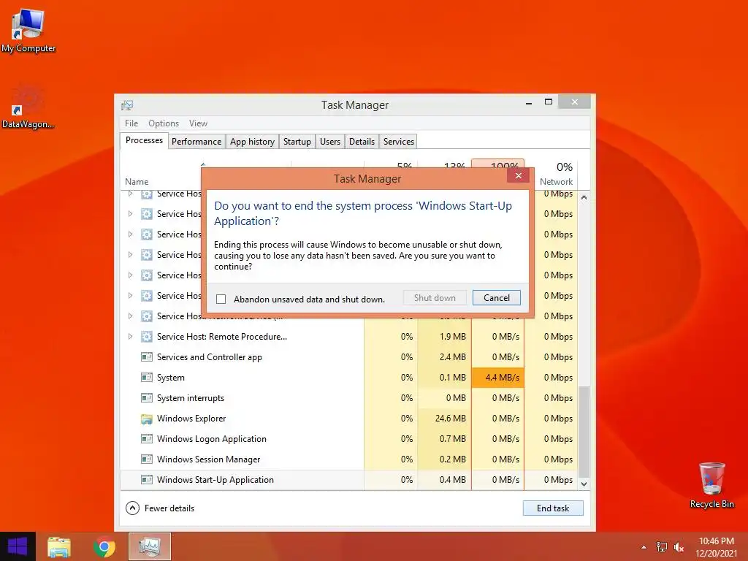
Task: Click the Services and Controller app icon
Action: (146, 356)
